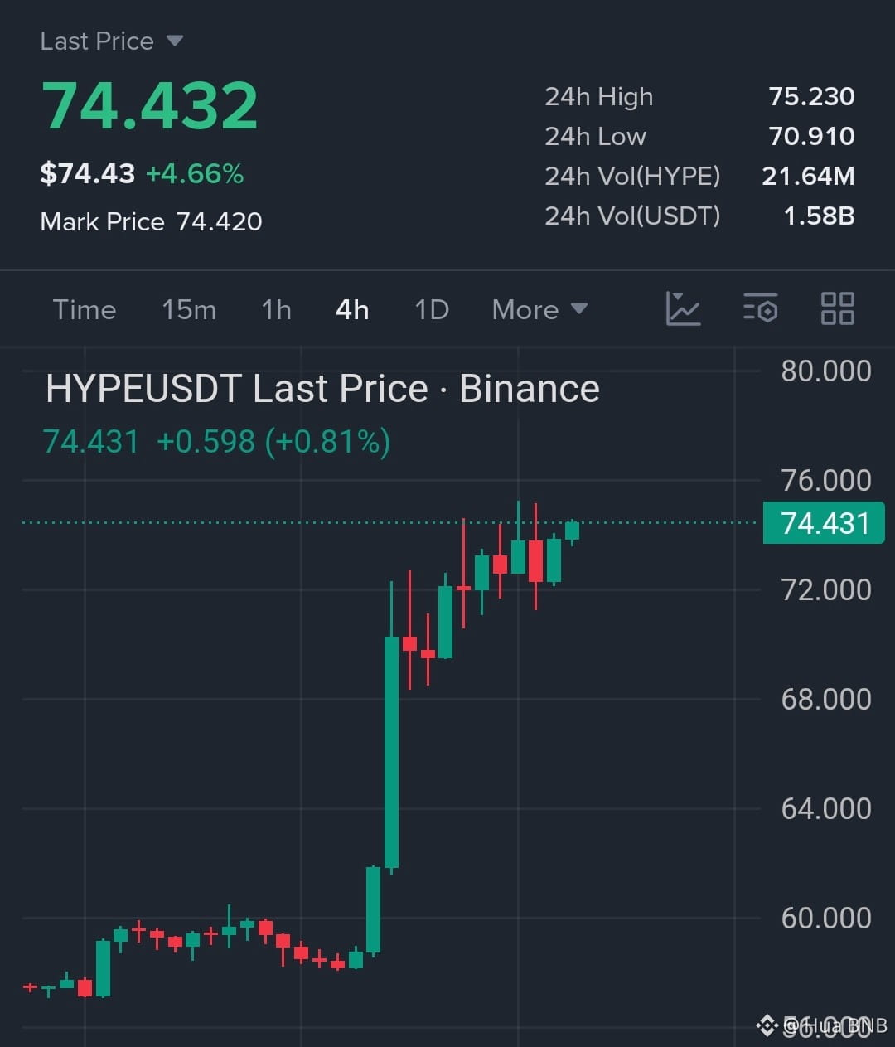Open the chart drawing tools icon
Viewport: 895px width, 1047px height.
tap(683, 308)
